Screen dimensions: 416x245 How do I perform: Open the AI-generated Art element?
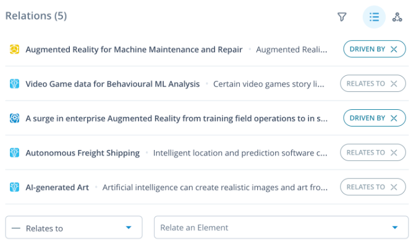point(57,187)
